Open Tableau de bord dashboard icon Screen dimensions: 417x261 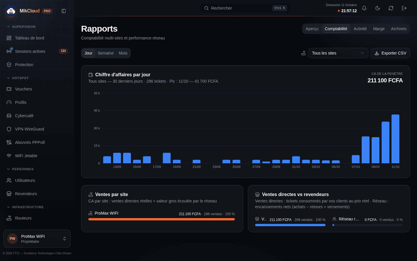pos(9,38)
